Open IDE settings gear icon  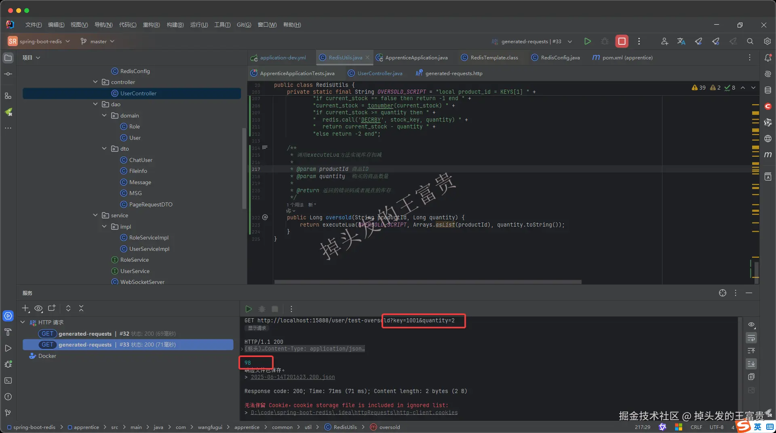click(x=767, y=41)
